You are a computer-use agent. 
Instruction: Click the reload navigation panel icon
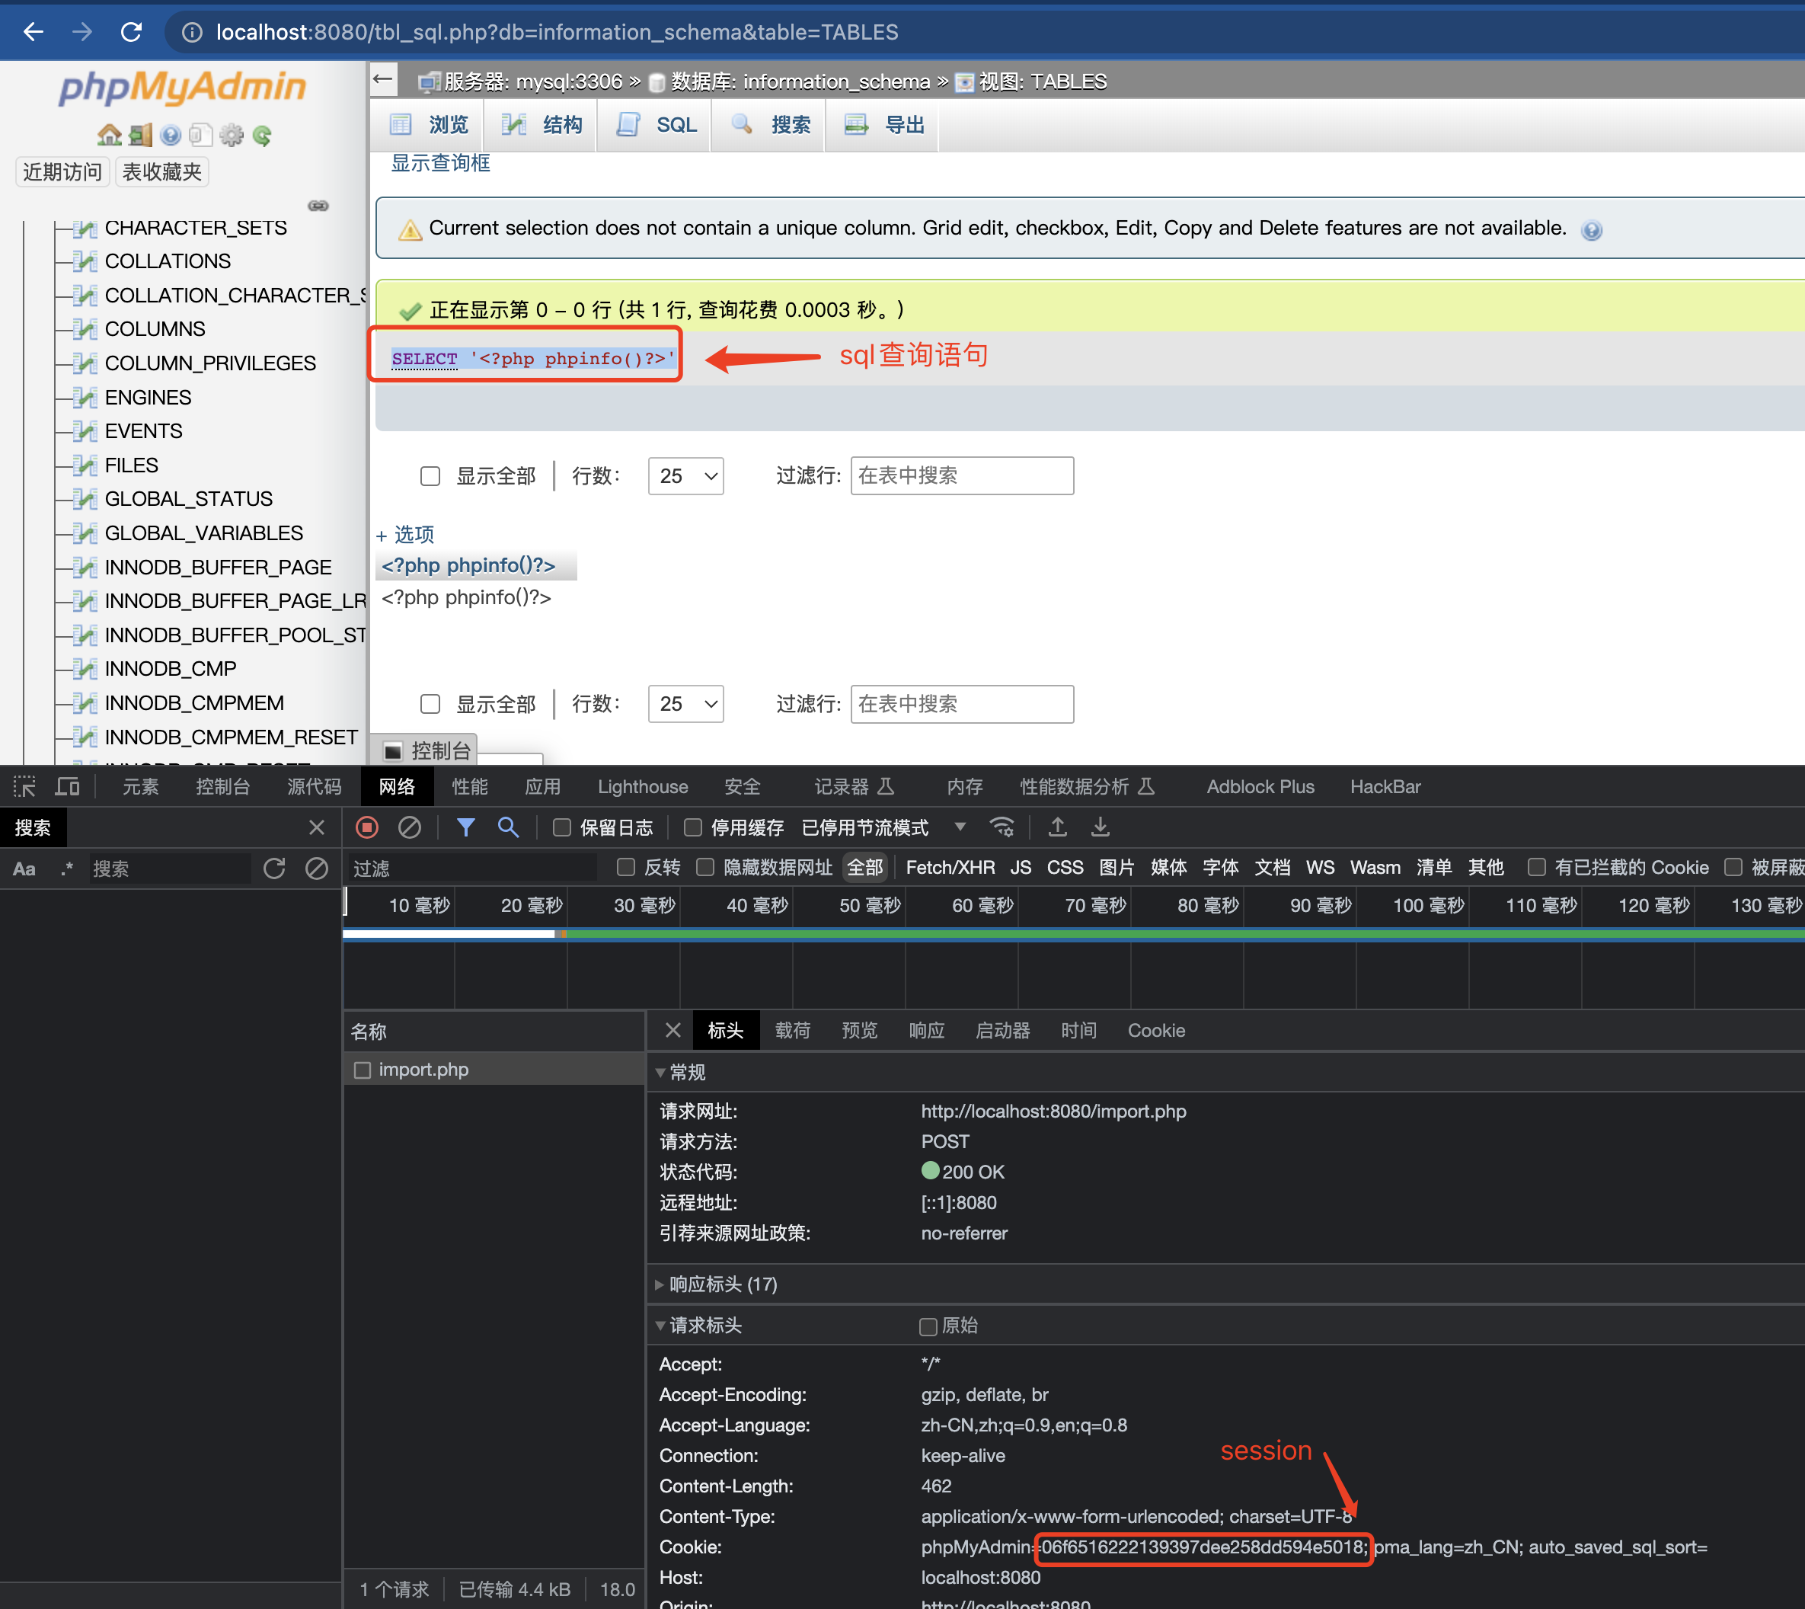coord(262,136)
